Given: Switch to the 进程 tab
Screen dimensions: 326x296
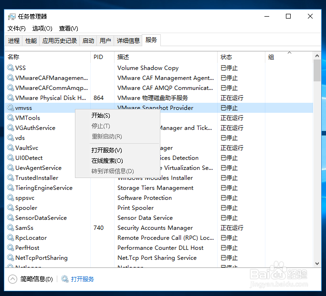Looking at the screenshot, I should pos(14,40).
